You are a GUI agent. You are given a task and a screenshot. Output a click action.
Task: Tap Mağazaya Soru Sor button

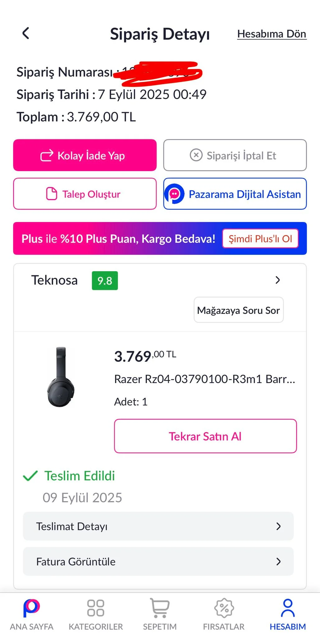[238, 310]
